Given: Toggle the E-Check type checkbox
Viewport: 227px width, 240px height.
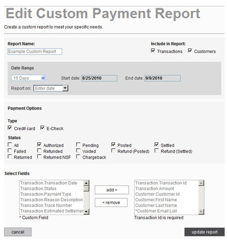Looking at the screenshot, I should [x=42, y=128].
